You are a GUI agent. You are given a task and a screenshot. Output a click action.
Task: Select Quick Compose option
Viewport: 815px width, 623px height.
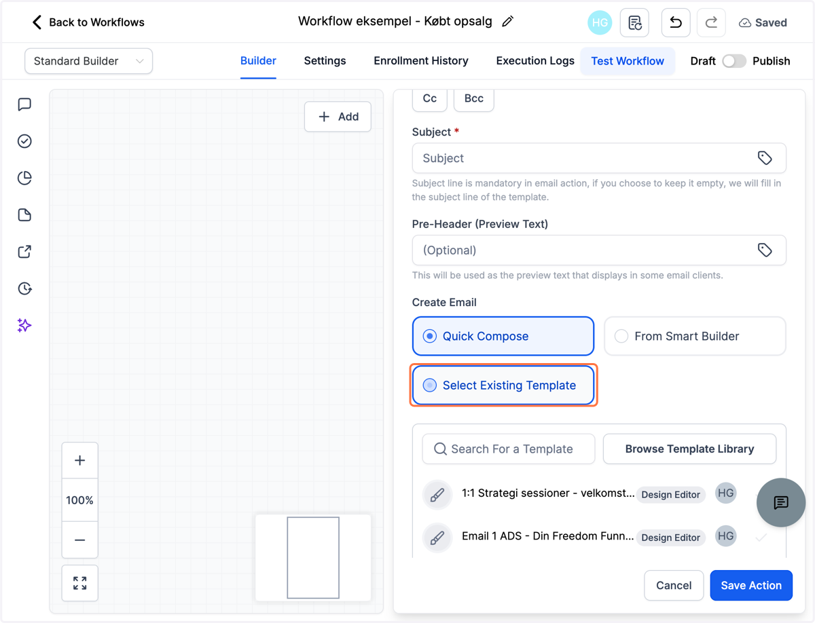coord(503,336)
